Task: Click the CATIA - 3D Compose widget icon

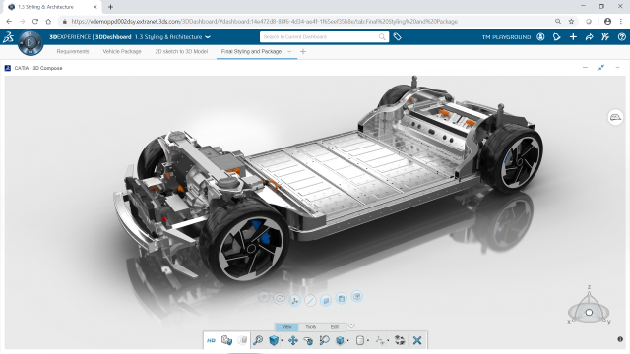Action: click(8, 68)
